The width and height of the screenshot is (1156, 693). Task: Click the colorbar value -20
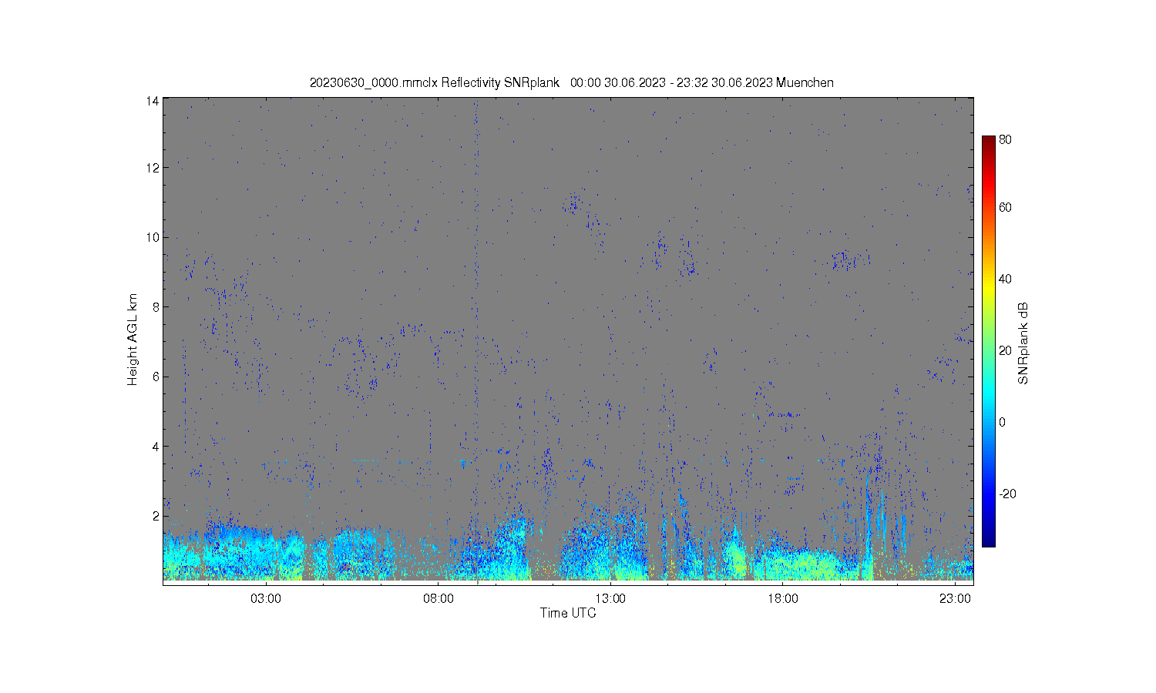tap(1006, 494)
